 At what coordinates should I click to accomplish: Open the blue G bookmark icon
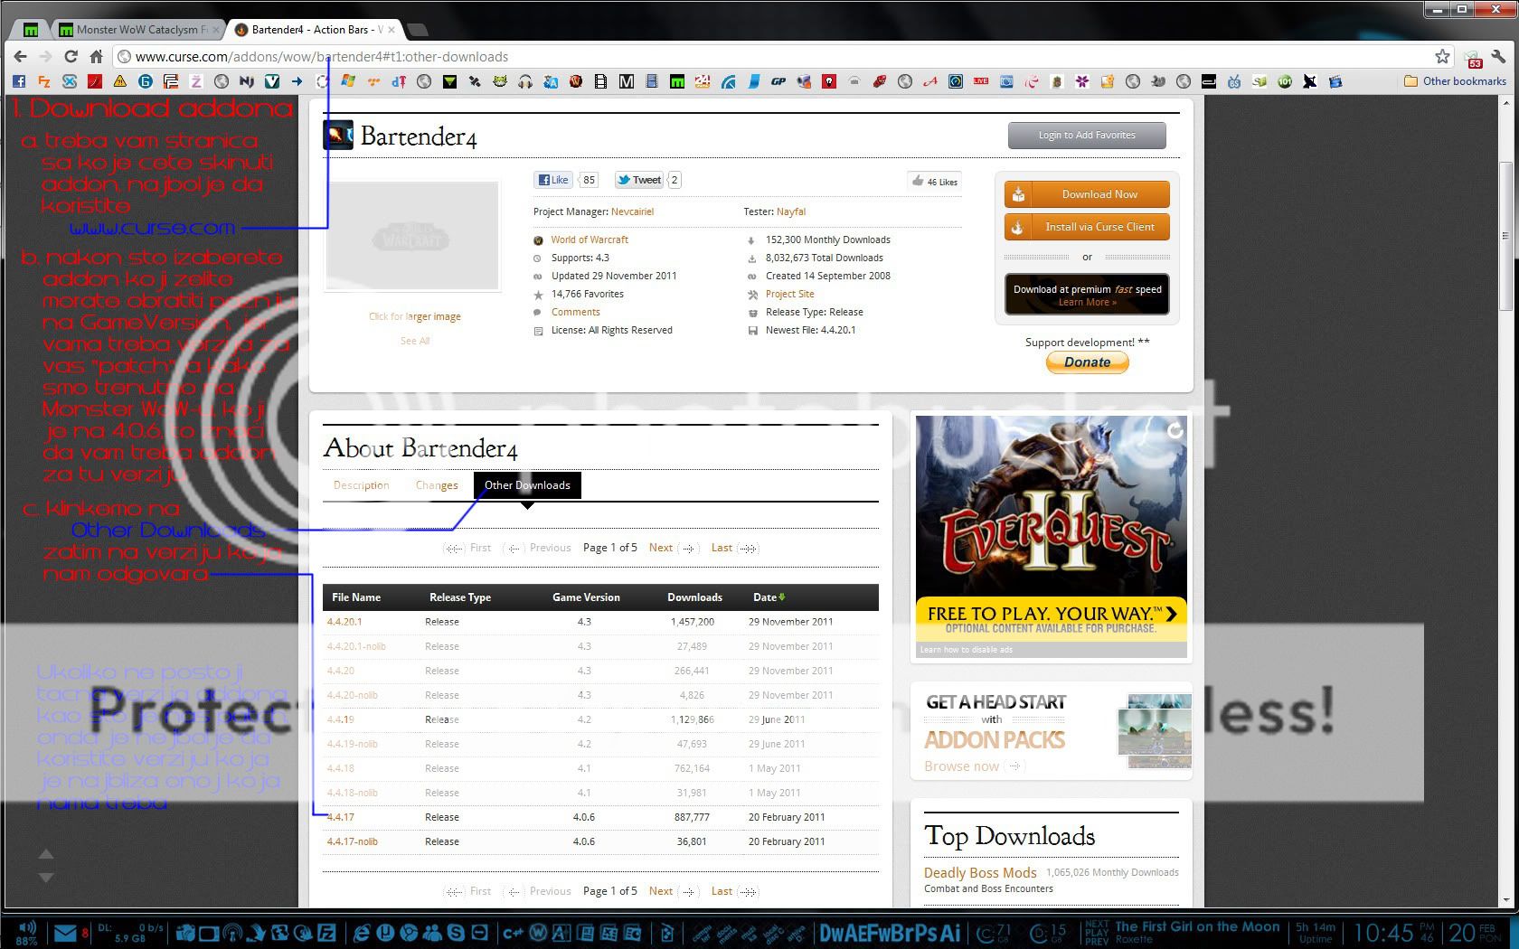click(x=146, y=81)
